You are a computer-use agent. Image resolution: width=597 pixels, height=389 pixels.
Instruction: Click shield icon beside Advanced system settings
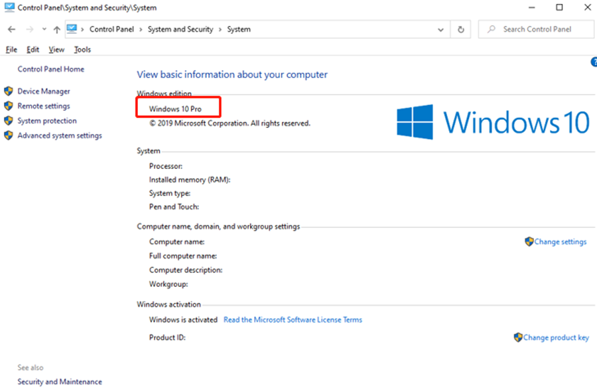coord(9,135)
